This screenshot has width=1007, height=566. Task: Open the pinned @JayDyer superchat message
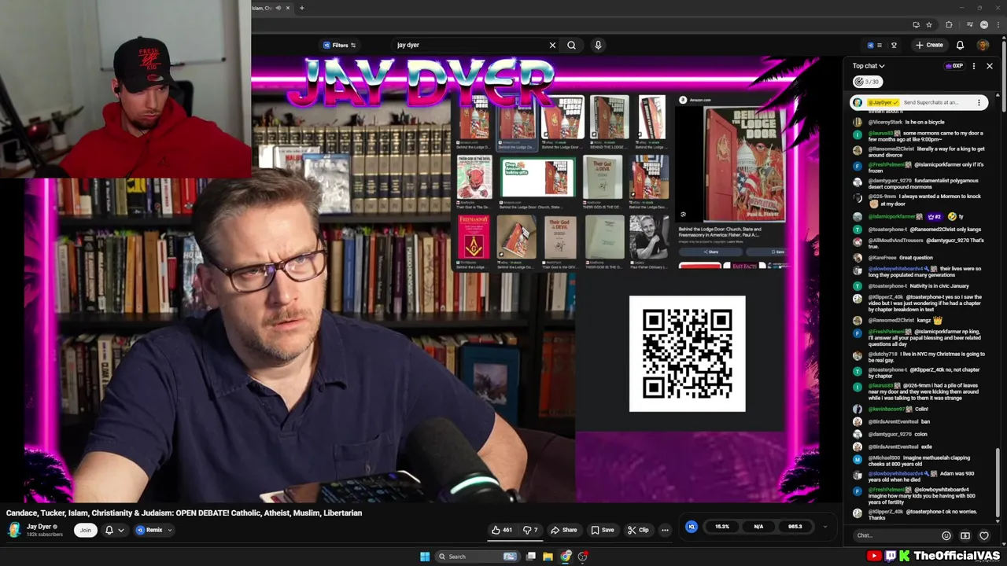918,102
